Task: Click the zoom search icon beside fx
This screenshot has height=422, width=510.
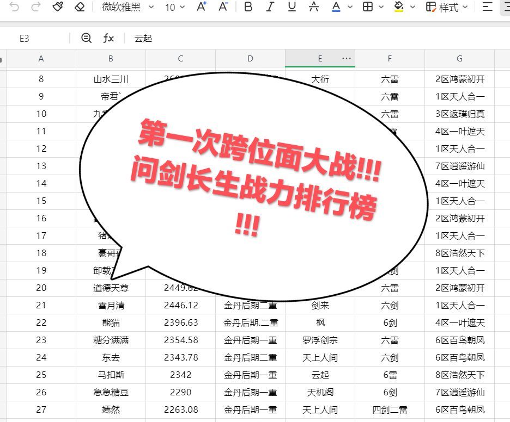Action: point(86,38)
